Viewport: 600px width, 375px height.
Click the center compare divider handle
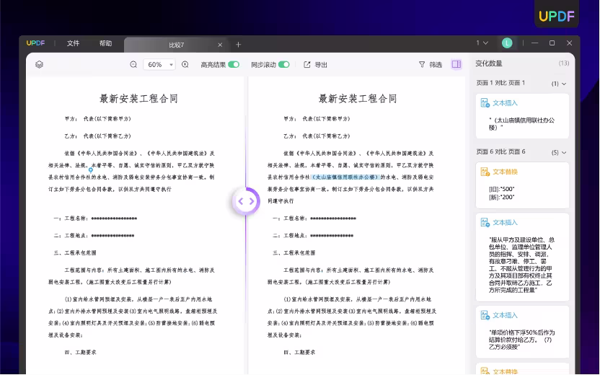[x=246, y=201]
